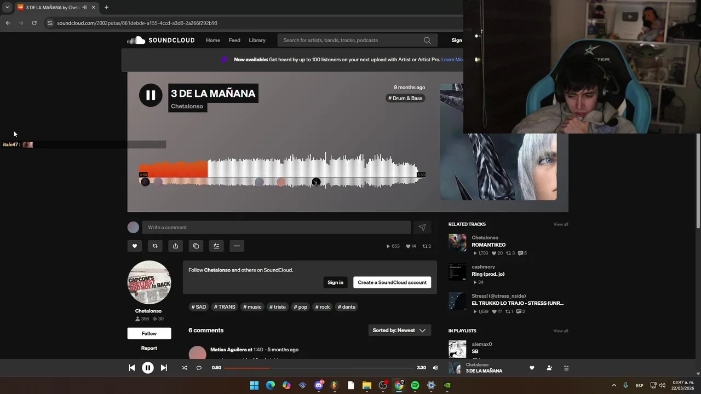Follow artist icon in bottom player bar
701x394 pixels.
tap(549, 368)
